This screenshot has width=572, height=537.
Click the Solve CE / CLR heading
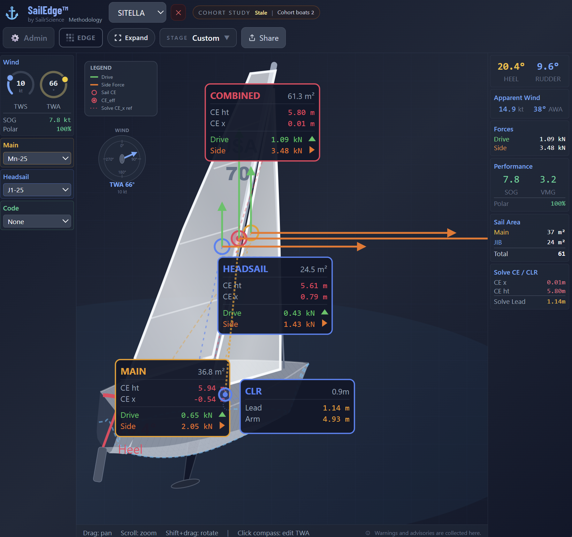(x=516, y=272)
